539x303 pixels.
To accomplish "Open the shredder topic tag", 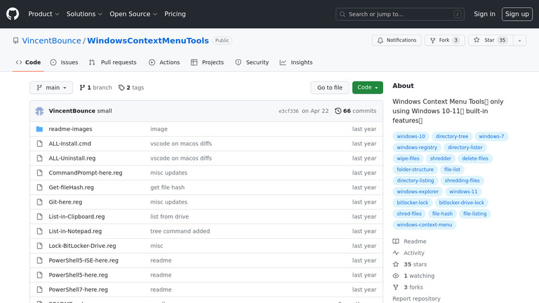I will click(440, 159).
